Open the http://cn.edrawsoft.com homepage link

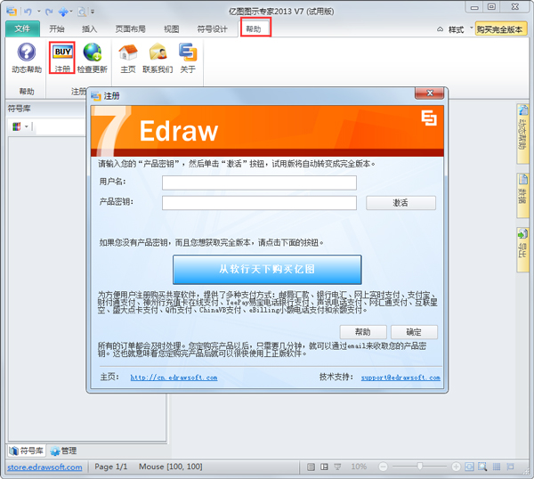tap(174, 378)
